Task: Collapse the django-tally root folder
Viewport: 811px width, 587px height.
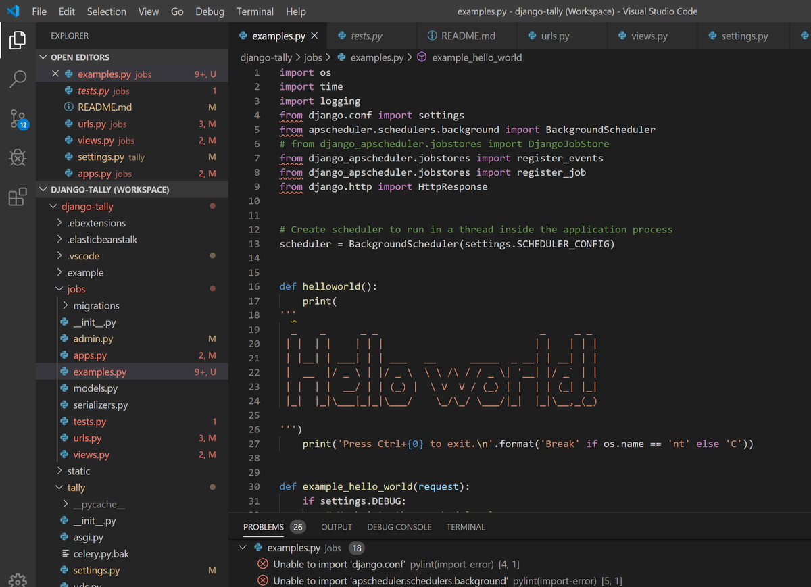Action: 54,207
